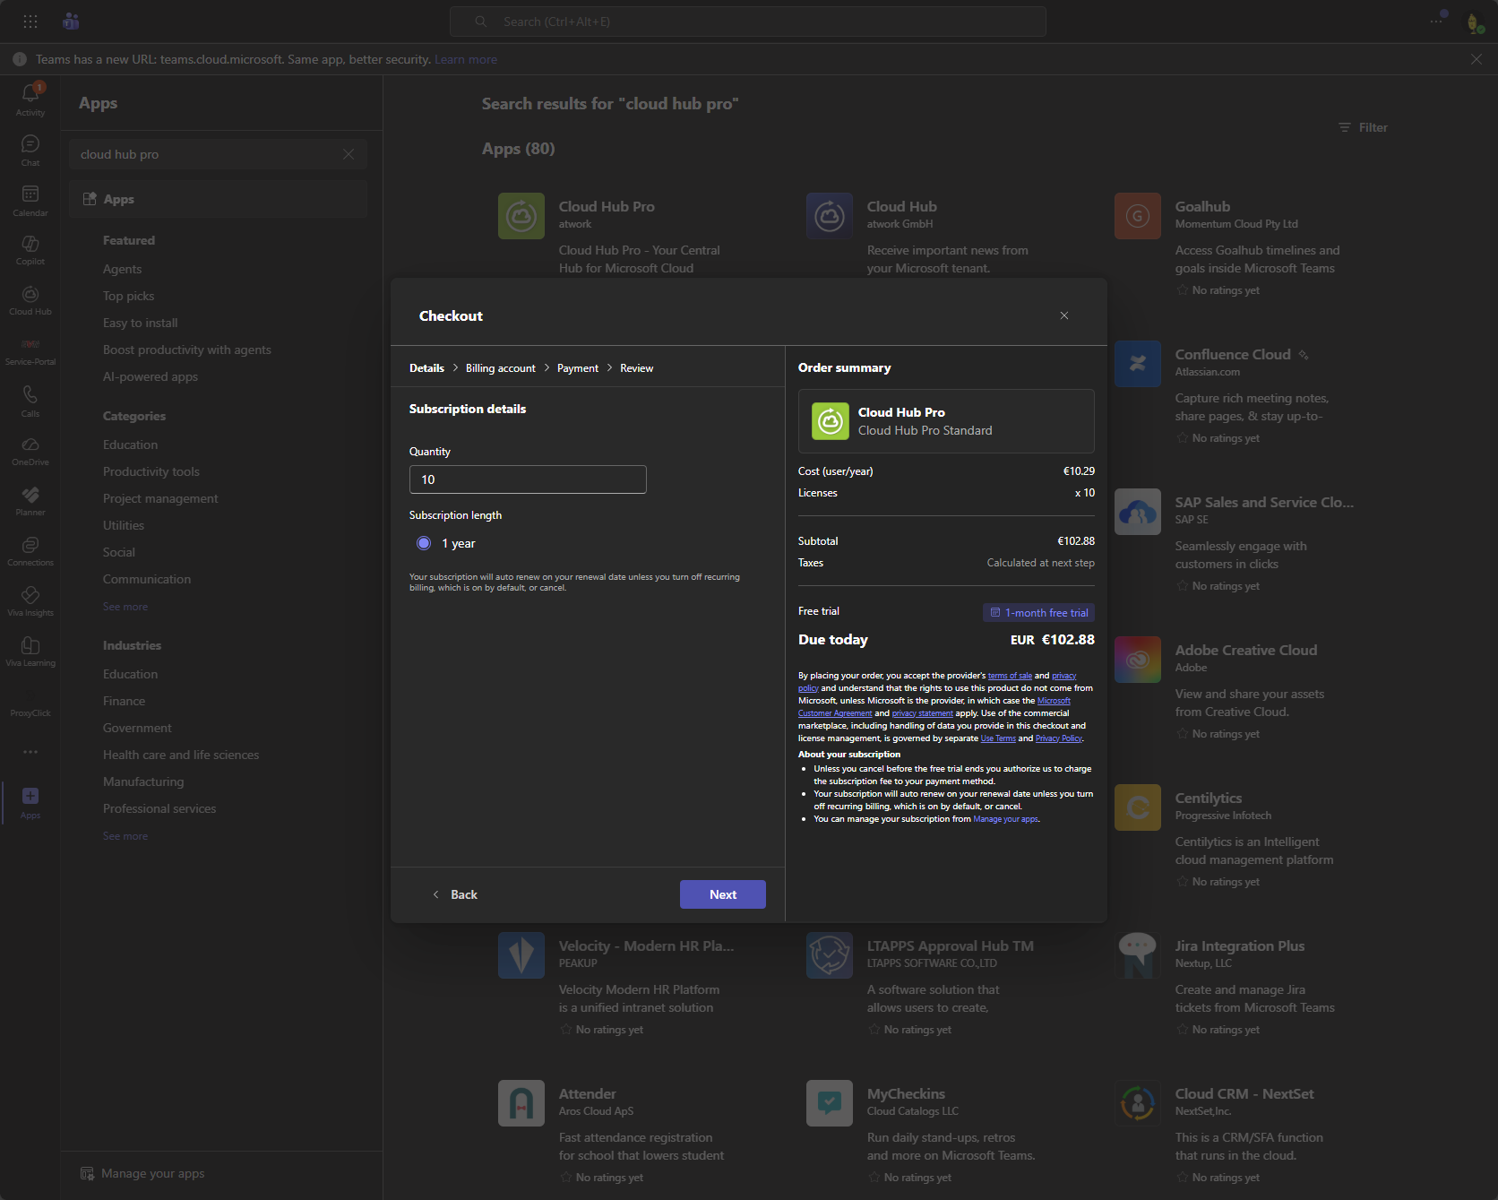Click Next in the Checkout dialog
This screenshot has width=1498, height=1200.
coord(723,894)
